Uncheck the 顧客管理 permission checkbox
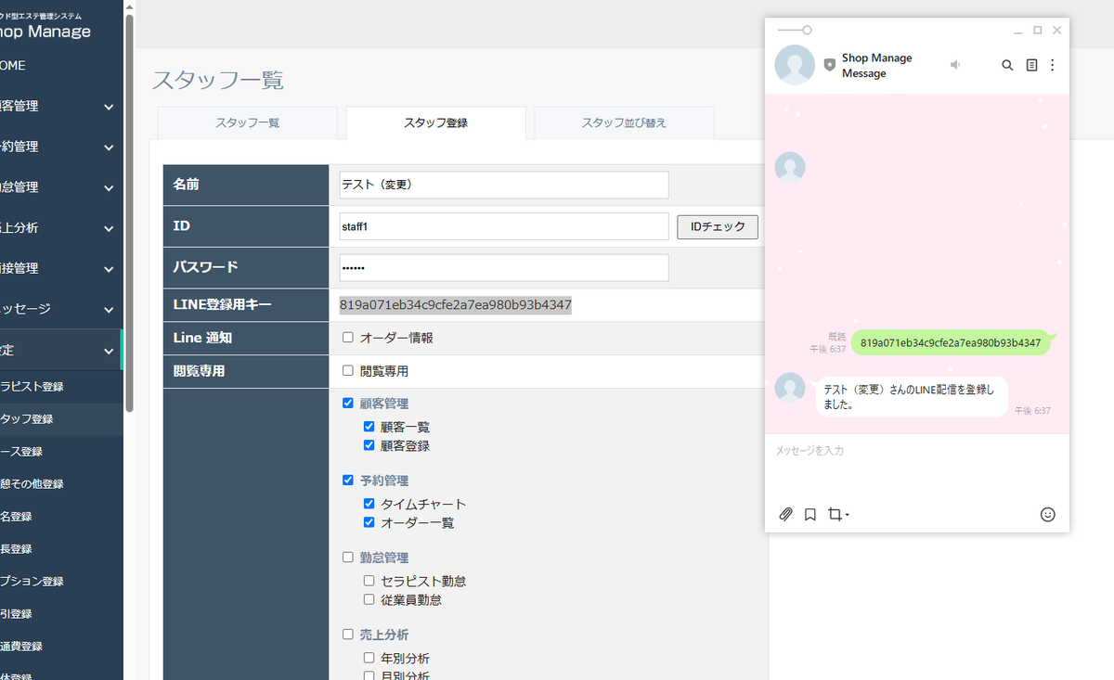Image resolution: width=1114 pixels, height=680 pixels. (348, 403)
